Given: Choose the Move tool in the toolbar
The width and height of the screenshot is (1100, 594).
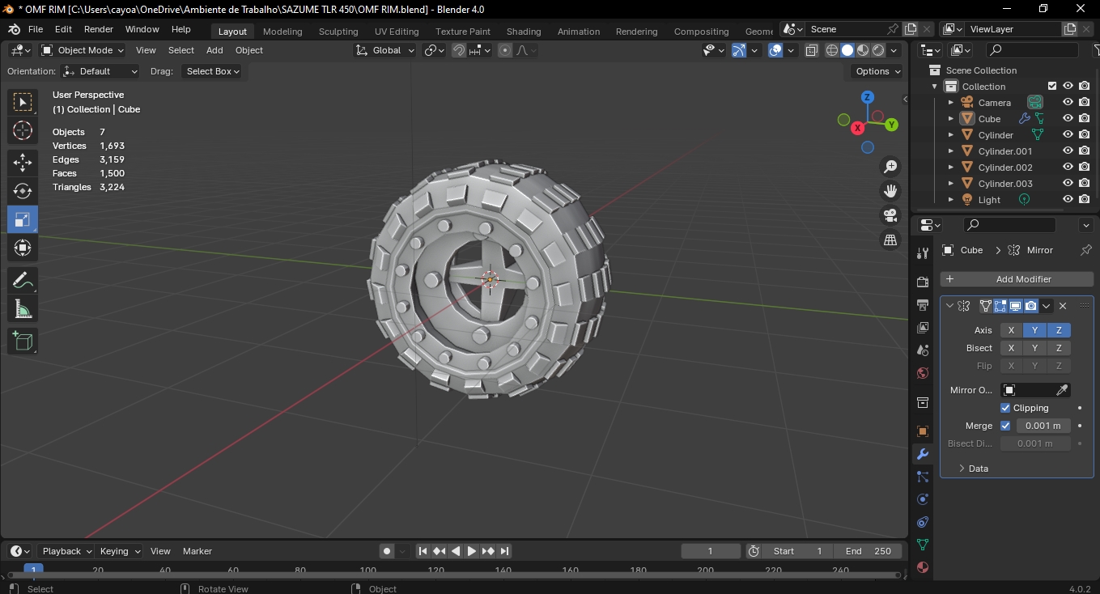Looking at the screenshot, I should point(23,163).
